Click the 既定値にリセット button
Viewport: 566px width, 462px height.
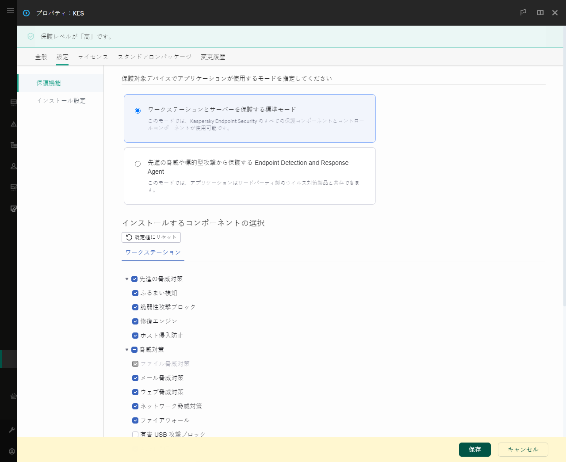tap(151, 237)
